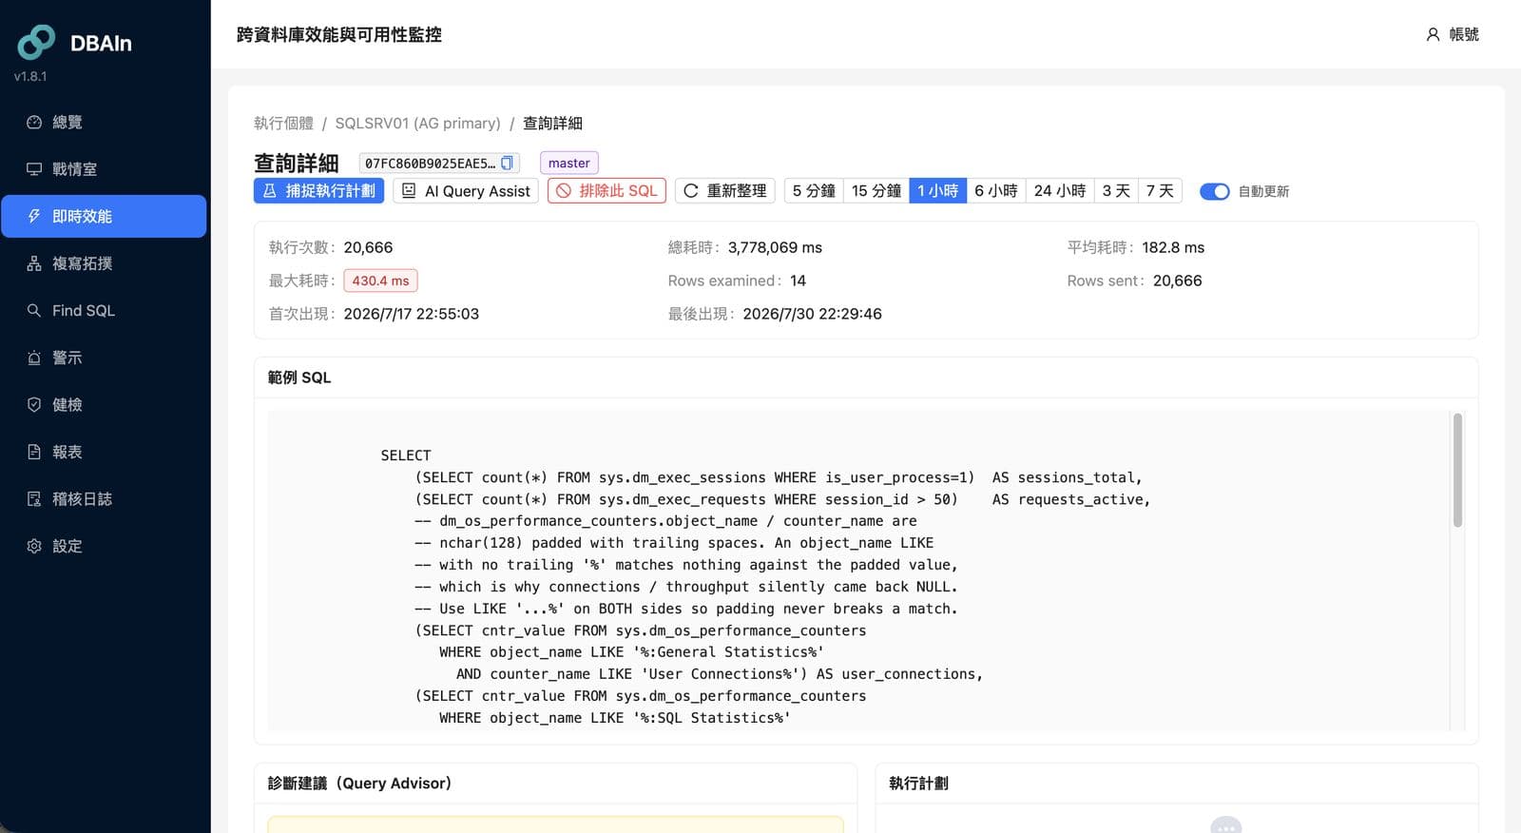Go to 複寫拓撲 page
The width and height of the screenshot is (1521, 833).
tap(104, 263)
